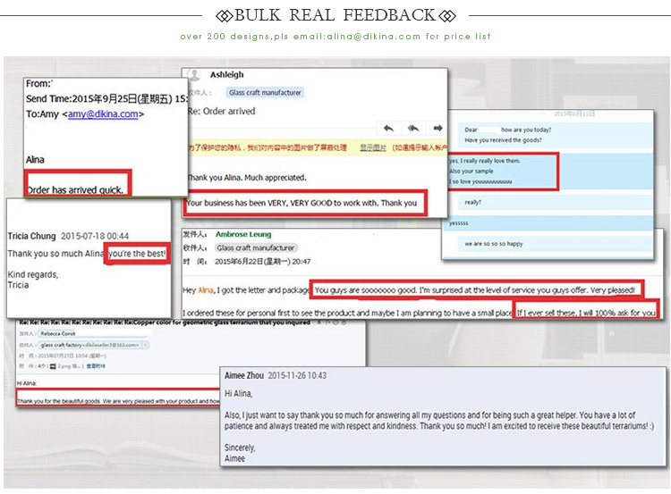
Task: Click the reply-all double arrow icon
Action: point(412,128)
